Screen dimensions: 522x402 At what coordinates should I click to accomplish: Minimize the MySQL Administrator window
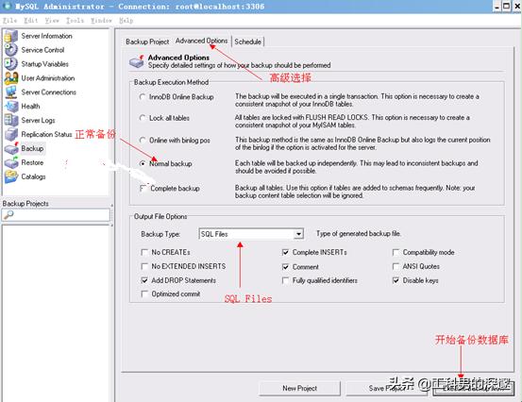tap(497, 7)
